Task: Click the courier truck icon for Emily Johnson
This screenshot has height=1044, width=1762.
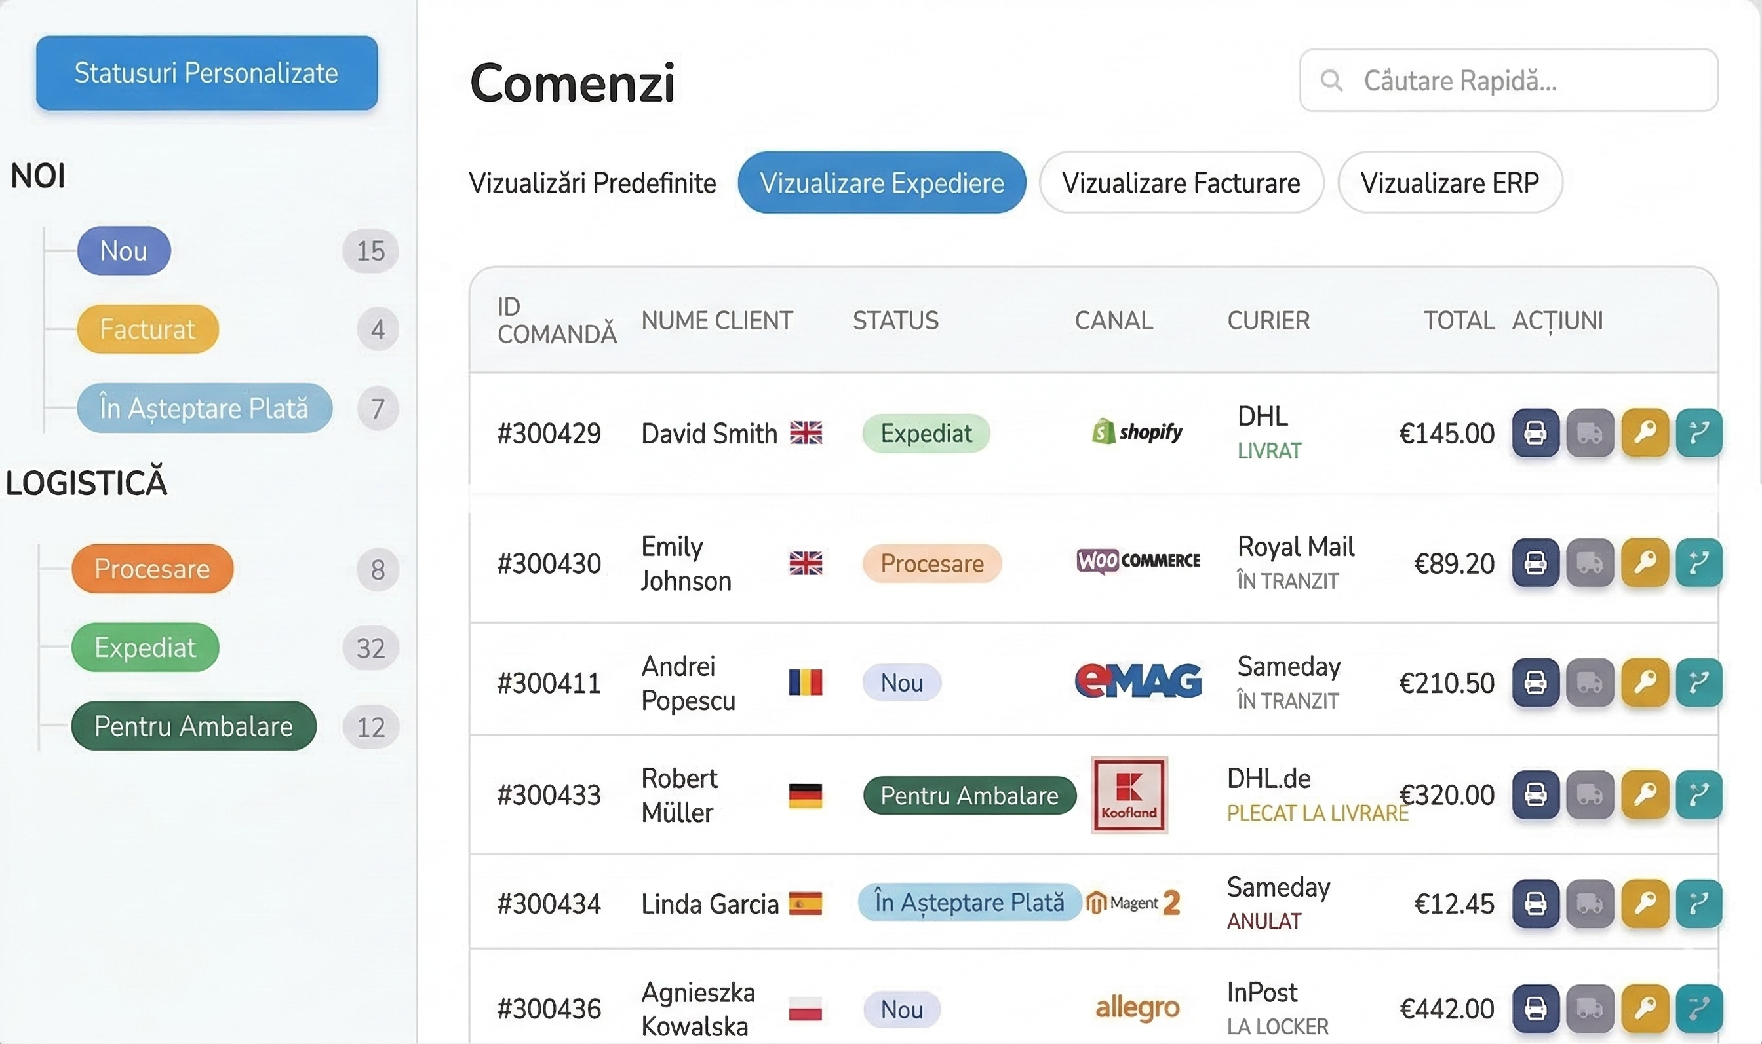Action: (1590, 562)
